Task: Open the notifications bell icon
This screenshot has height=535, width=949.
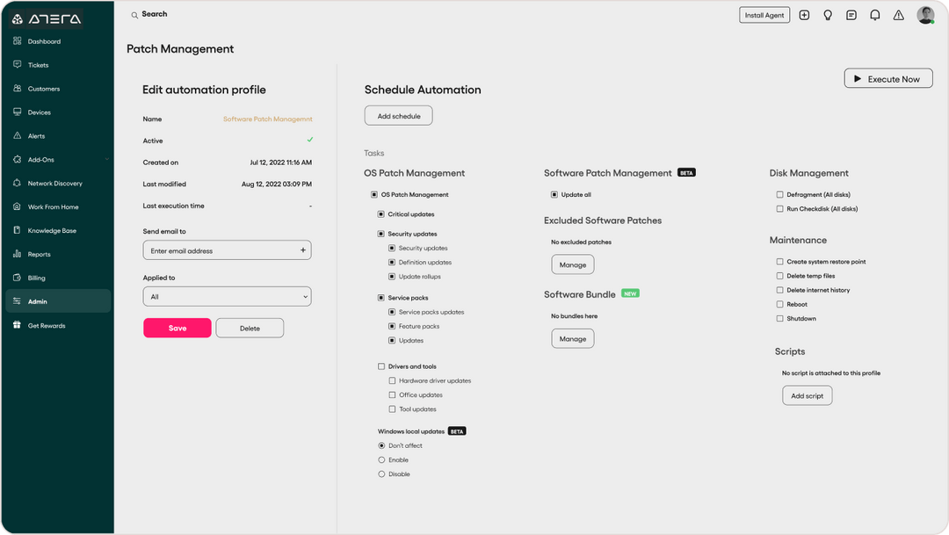Action: click(x=874, y=15)
